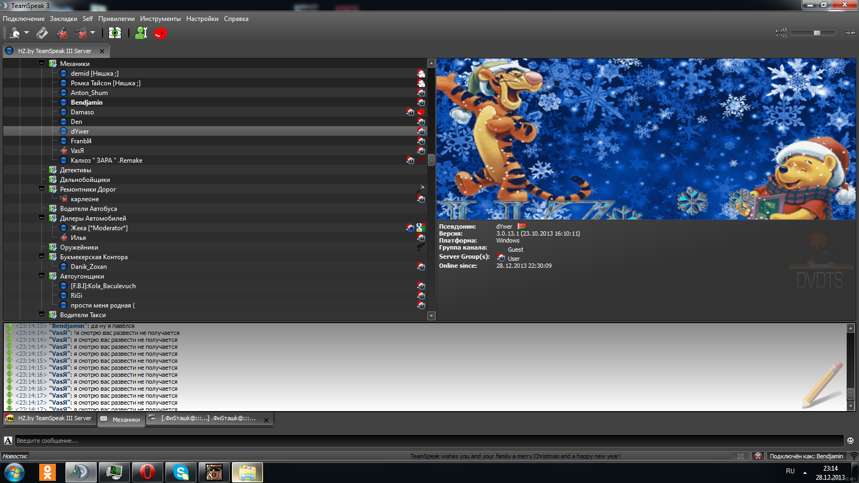Screen dimensions: 859x483
Task: Select the Детективы channel
Action: coord(76,170)
